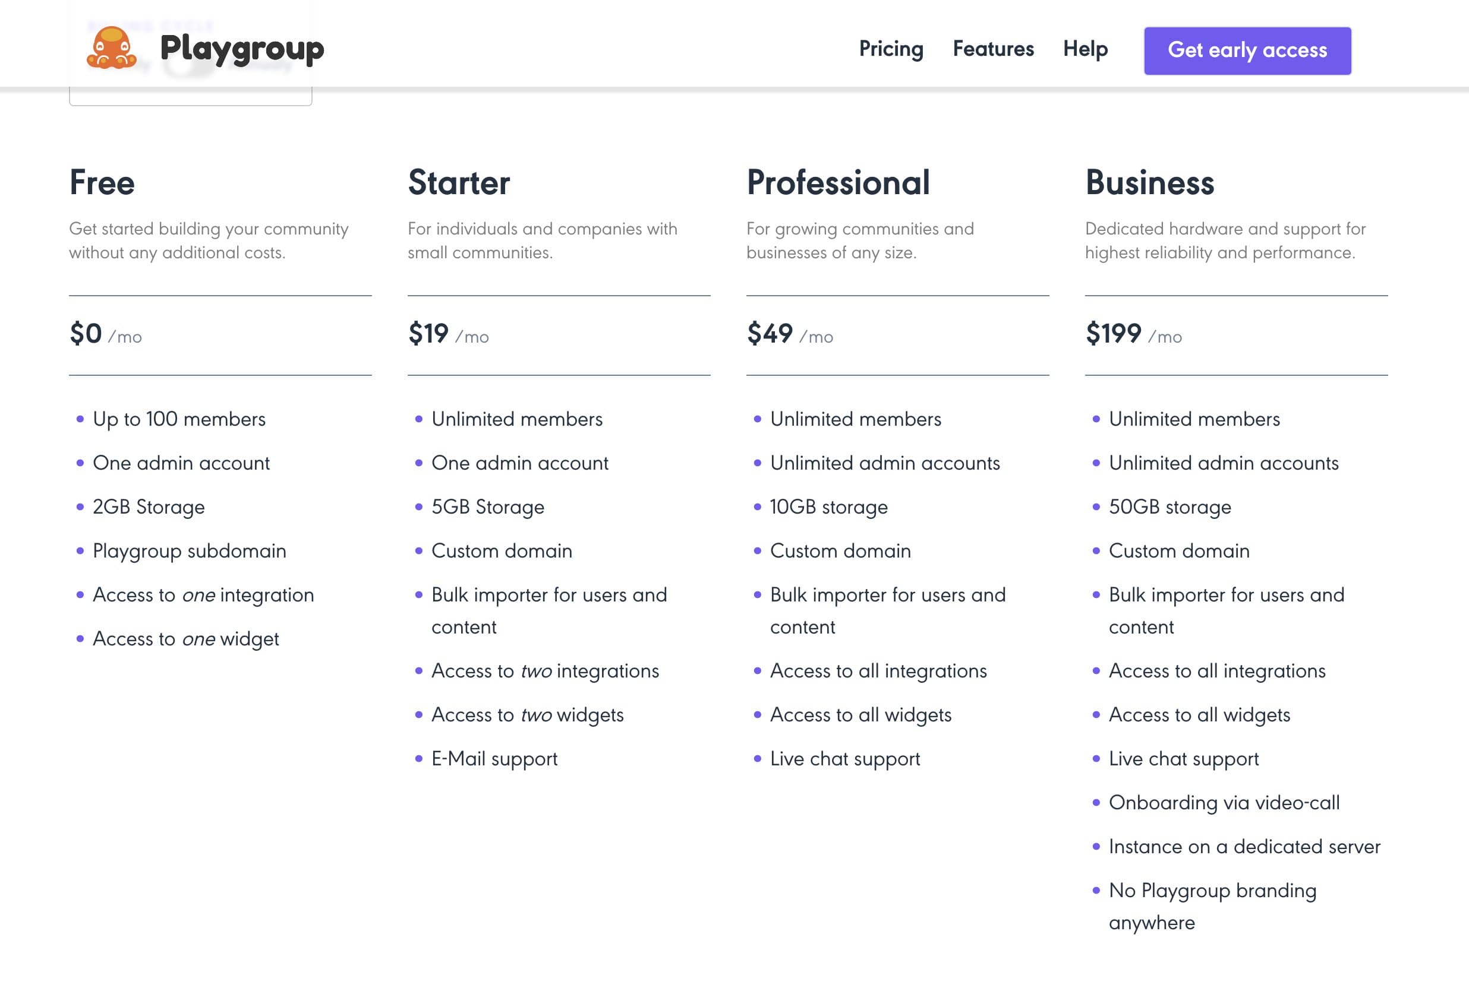Click 'E-Mail support' in Starter features
Screen dimensions: 1469x988
pyautogui.click(x=494, y=759)
